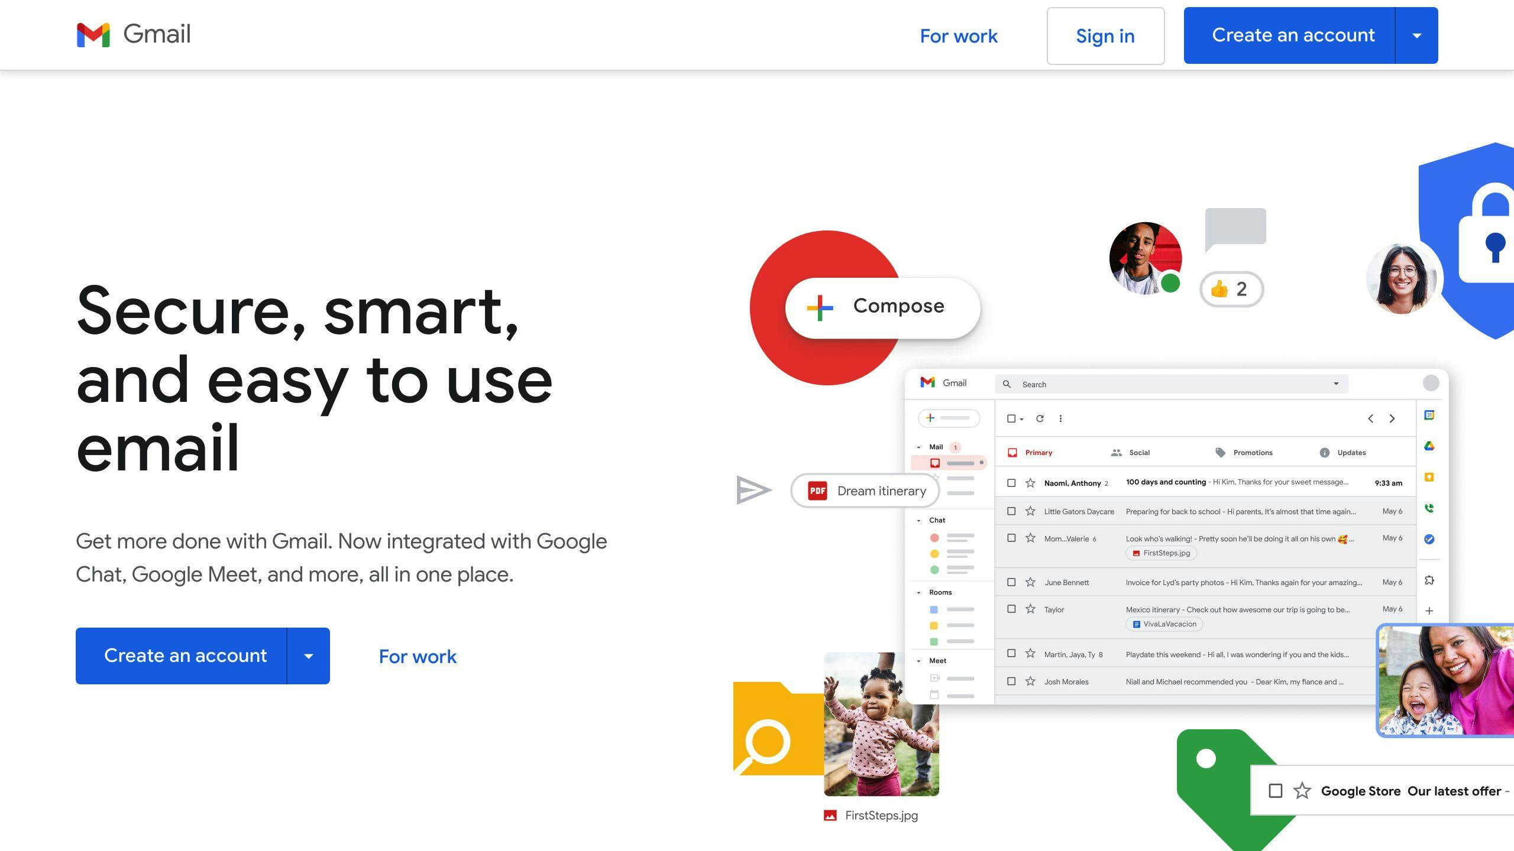
Task: Star the Little Gators Daycare email
Action: pos(1030,511)
